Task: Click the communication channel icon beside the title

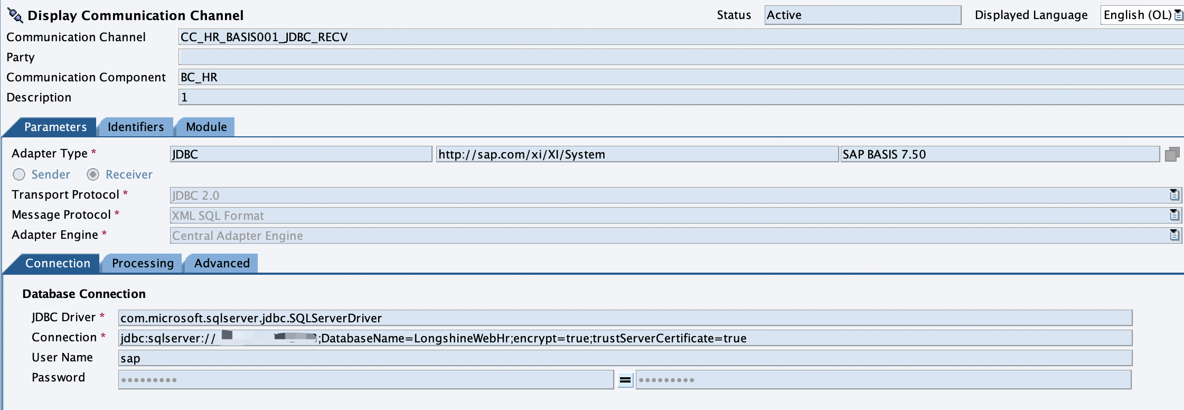Action: pos(15,16)
